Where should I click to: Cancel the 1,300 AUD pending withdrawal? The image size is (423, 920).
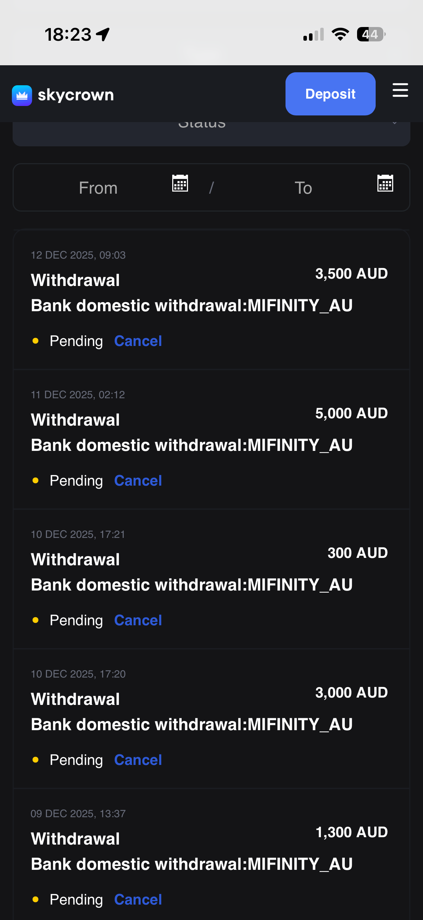(x=138, y=899)
